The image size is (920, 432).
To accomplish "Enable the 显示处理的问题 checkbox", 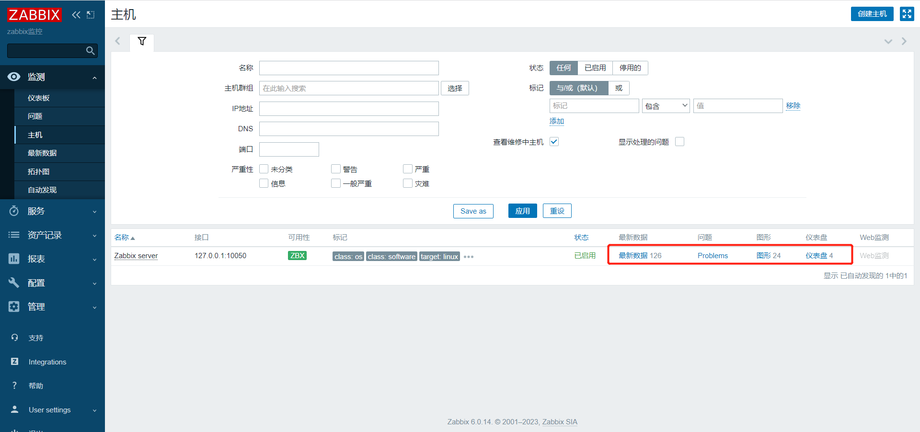I will pos(679,142).
